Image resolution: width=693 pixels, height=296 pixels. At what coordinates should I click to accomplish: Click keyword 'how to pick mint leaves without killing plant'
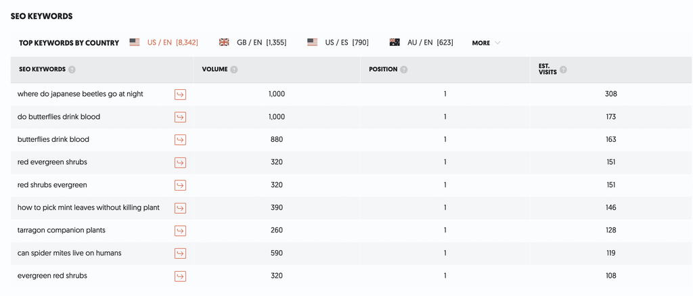point(89,207)
